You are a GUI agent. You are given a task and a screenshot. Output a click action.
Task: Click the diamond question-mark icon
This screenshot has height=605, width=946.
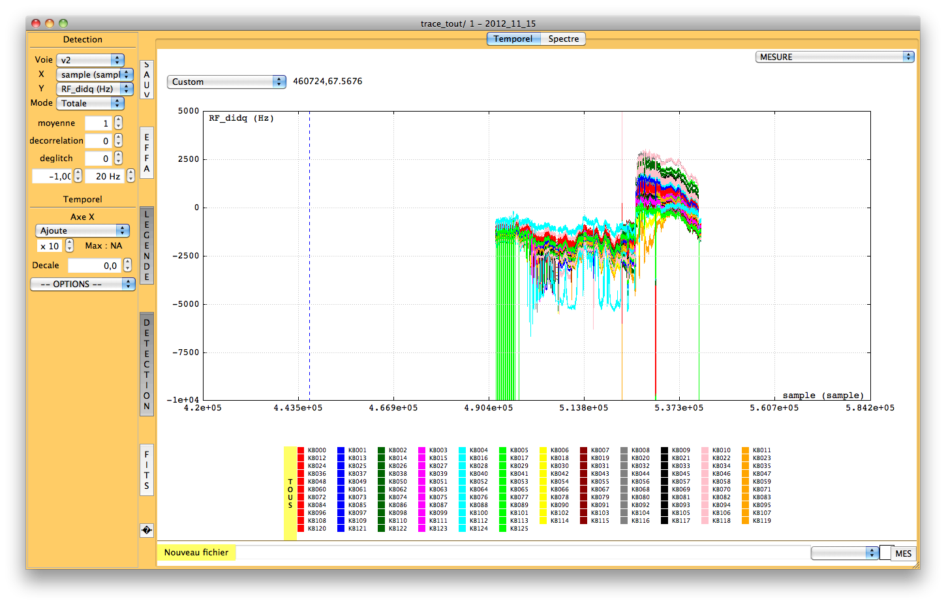coord(147,531)
